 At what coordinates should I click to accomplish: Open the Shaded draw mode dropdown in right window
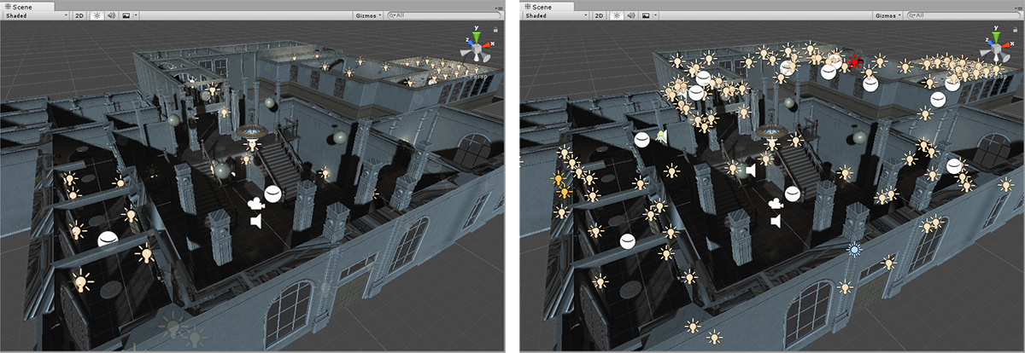click(554, 15)
